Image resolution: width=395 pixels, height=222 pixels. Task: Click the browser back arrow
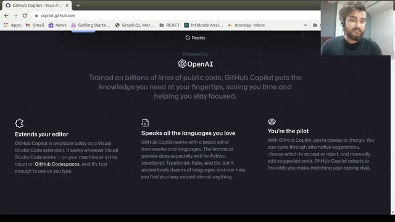coord(6,15)
